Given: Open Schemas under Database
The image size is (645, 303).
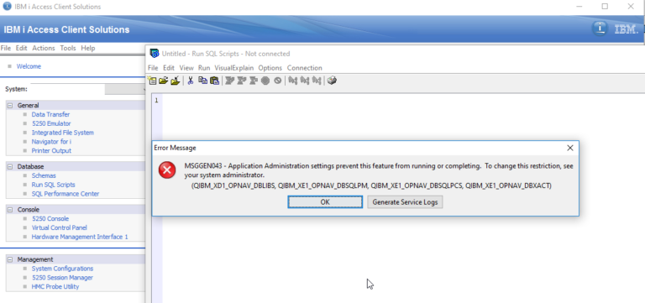Looking at the screenshot, I should tap(44, 175).
